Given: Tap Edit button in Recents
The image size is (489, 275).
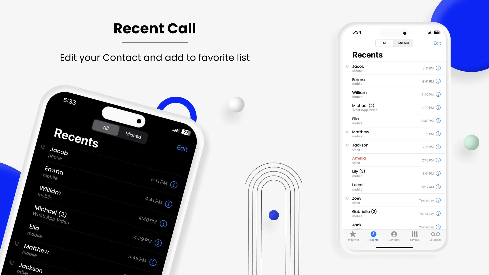Looking at the screenshot, I should click(x=437, y=43).
